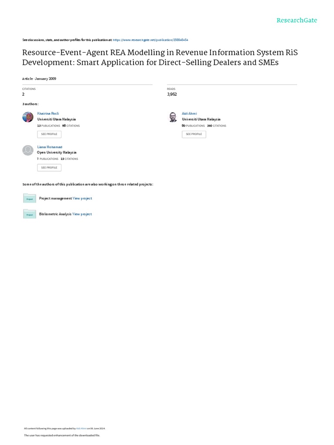Click See Profile under Aidi Ahmi
The image size is (334, 445).
[194, 134]
